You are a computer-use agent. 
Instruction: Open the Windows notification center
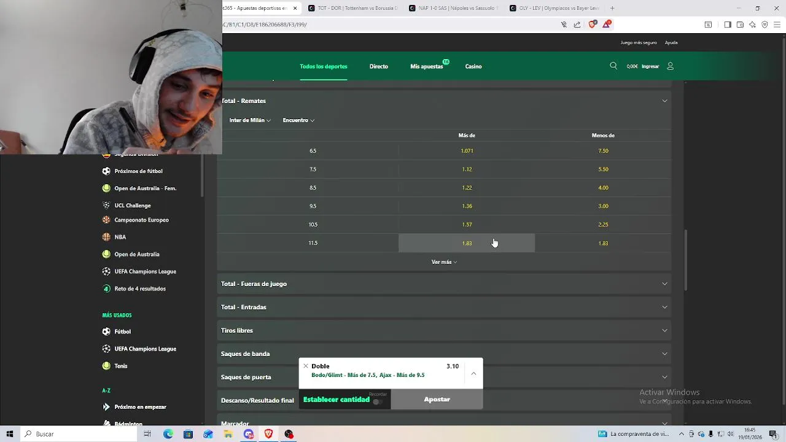[773, 434]
